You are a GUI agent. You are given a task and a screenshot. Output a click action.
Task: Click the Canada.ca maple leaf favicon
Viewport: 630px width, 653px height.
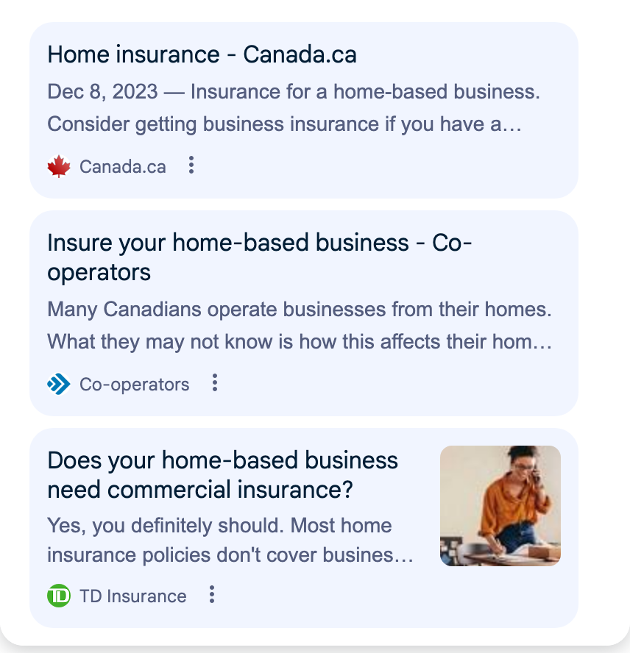59,166
